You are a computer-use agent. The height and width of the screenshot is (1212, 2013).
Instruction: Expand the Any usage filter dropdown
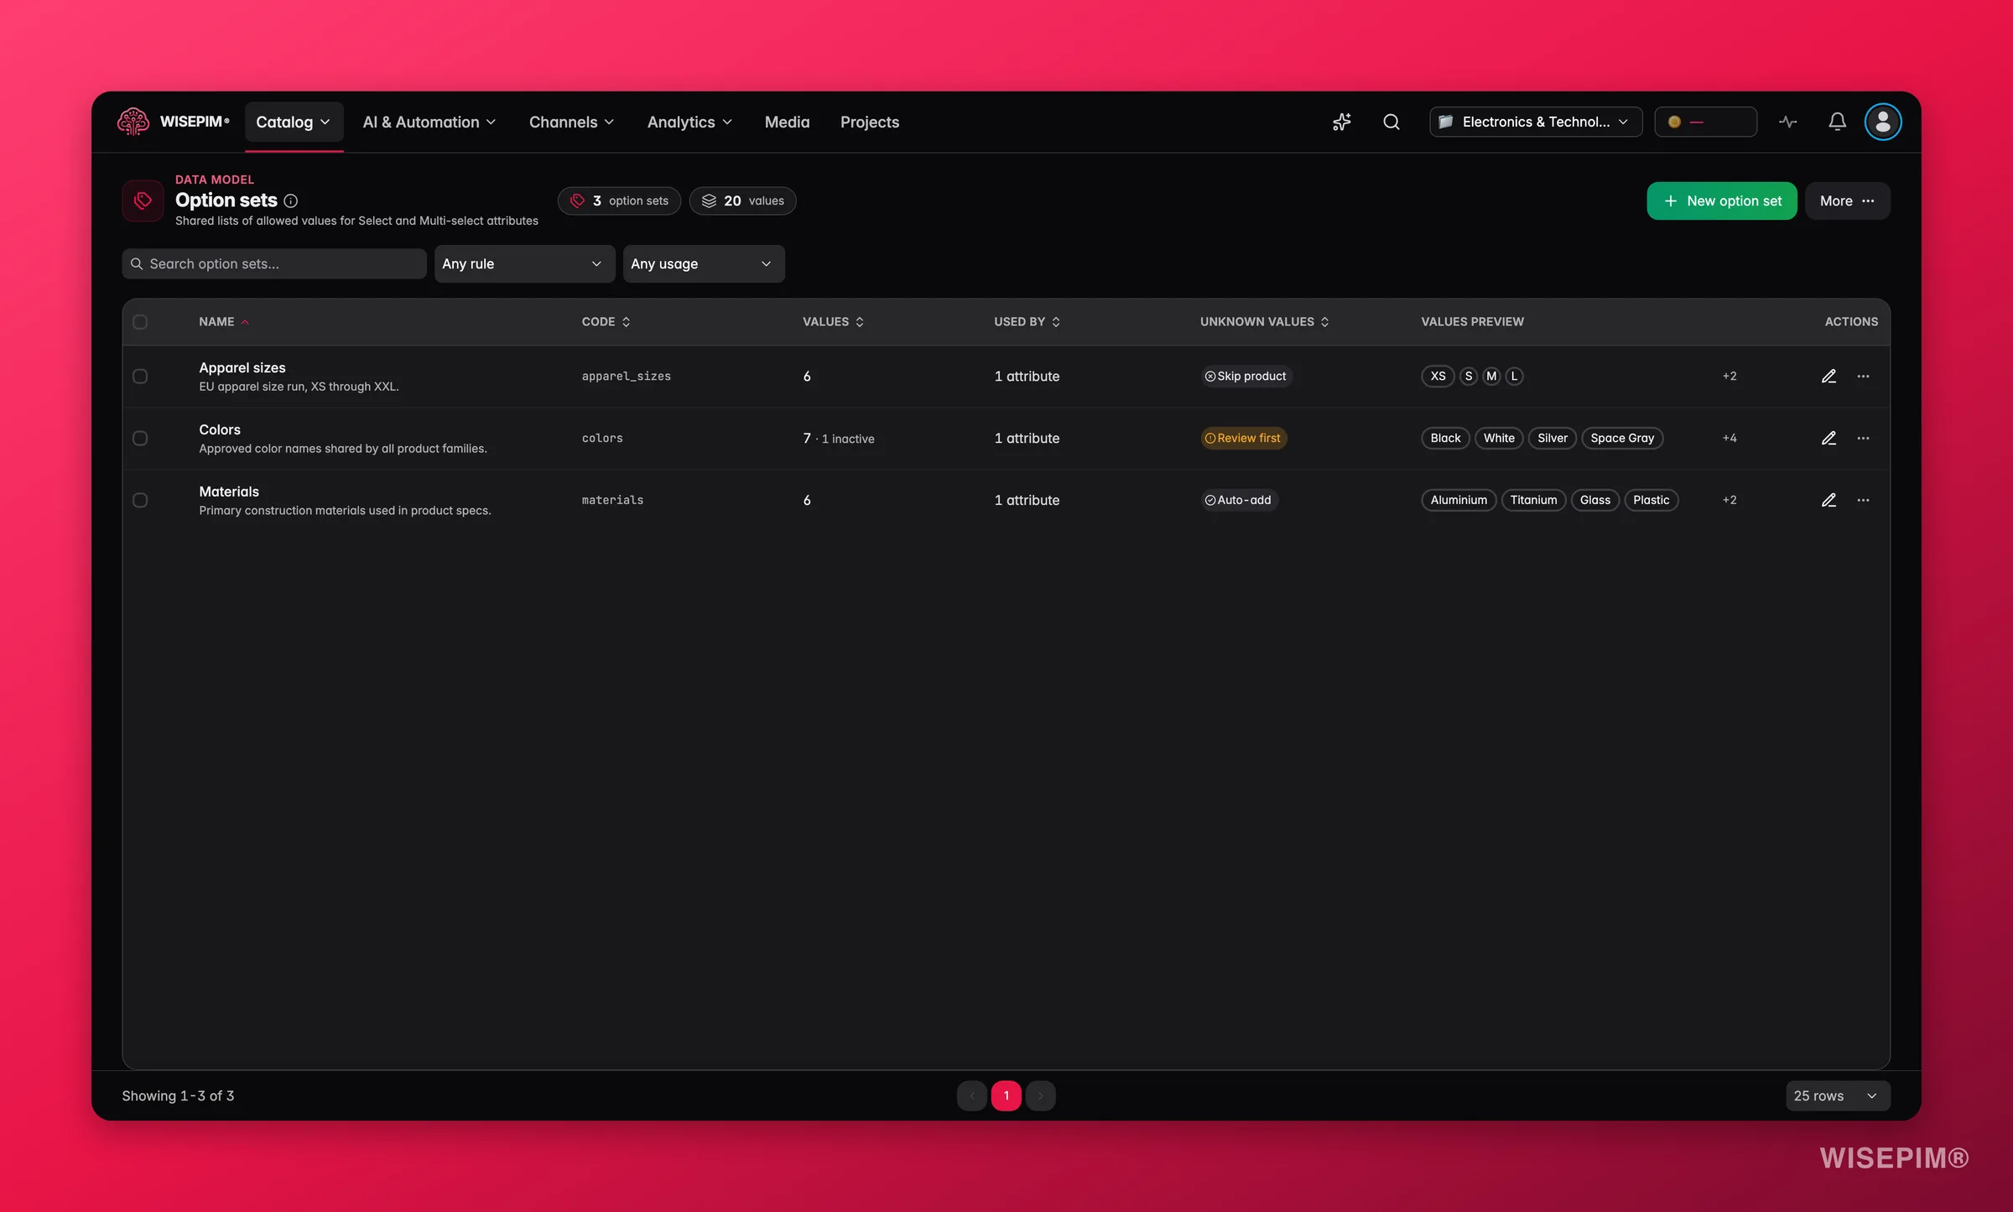coord(704,263)
